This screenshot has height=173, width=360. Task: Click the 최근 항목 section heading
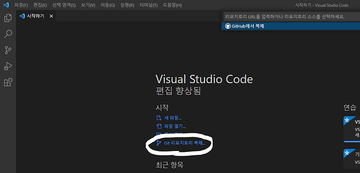click(169, 164)
